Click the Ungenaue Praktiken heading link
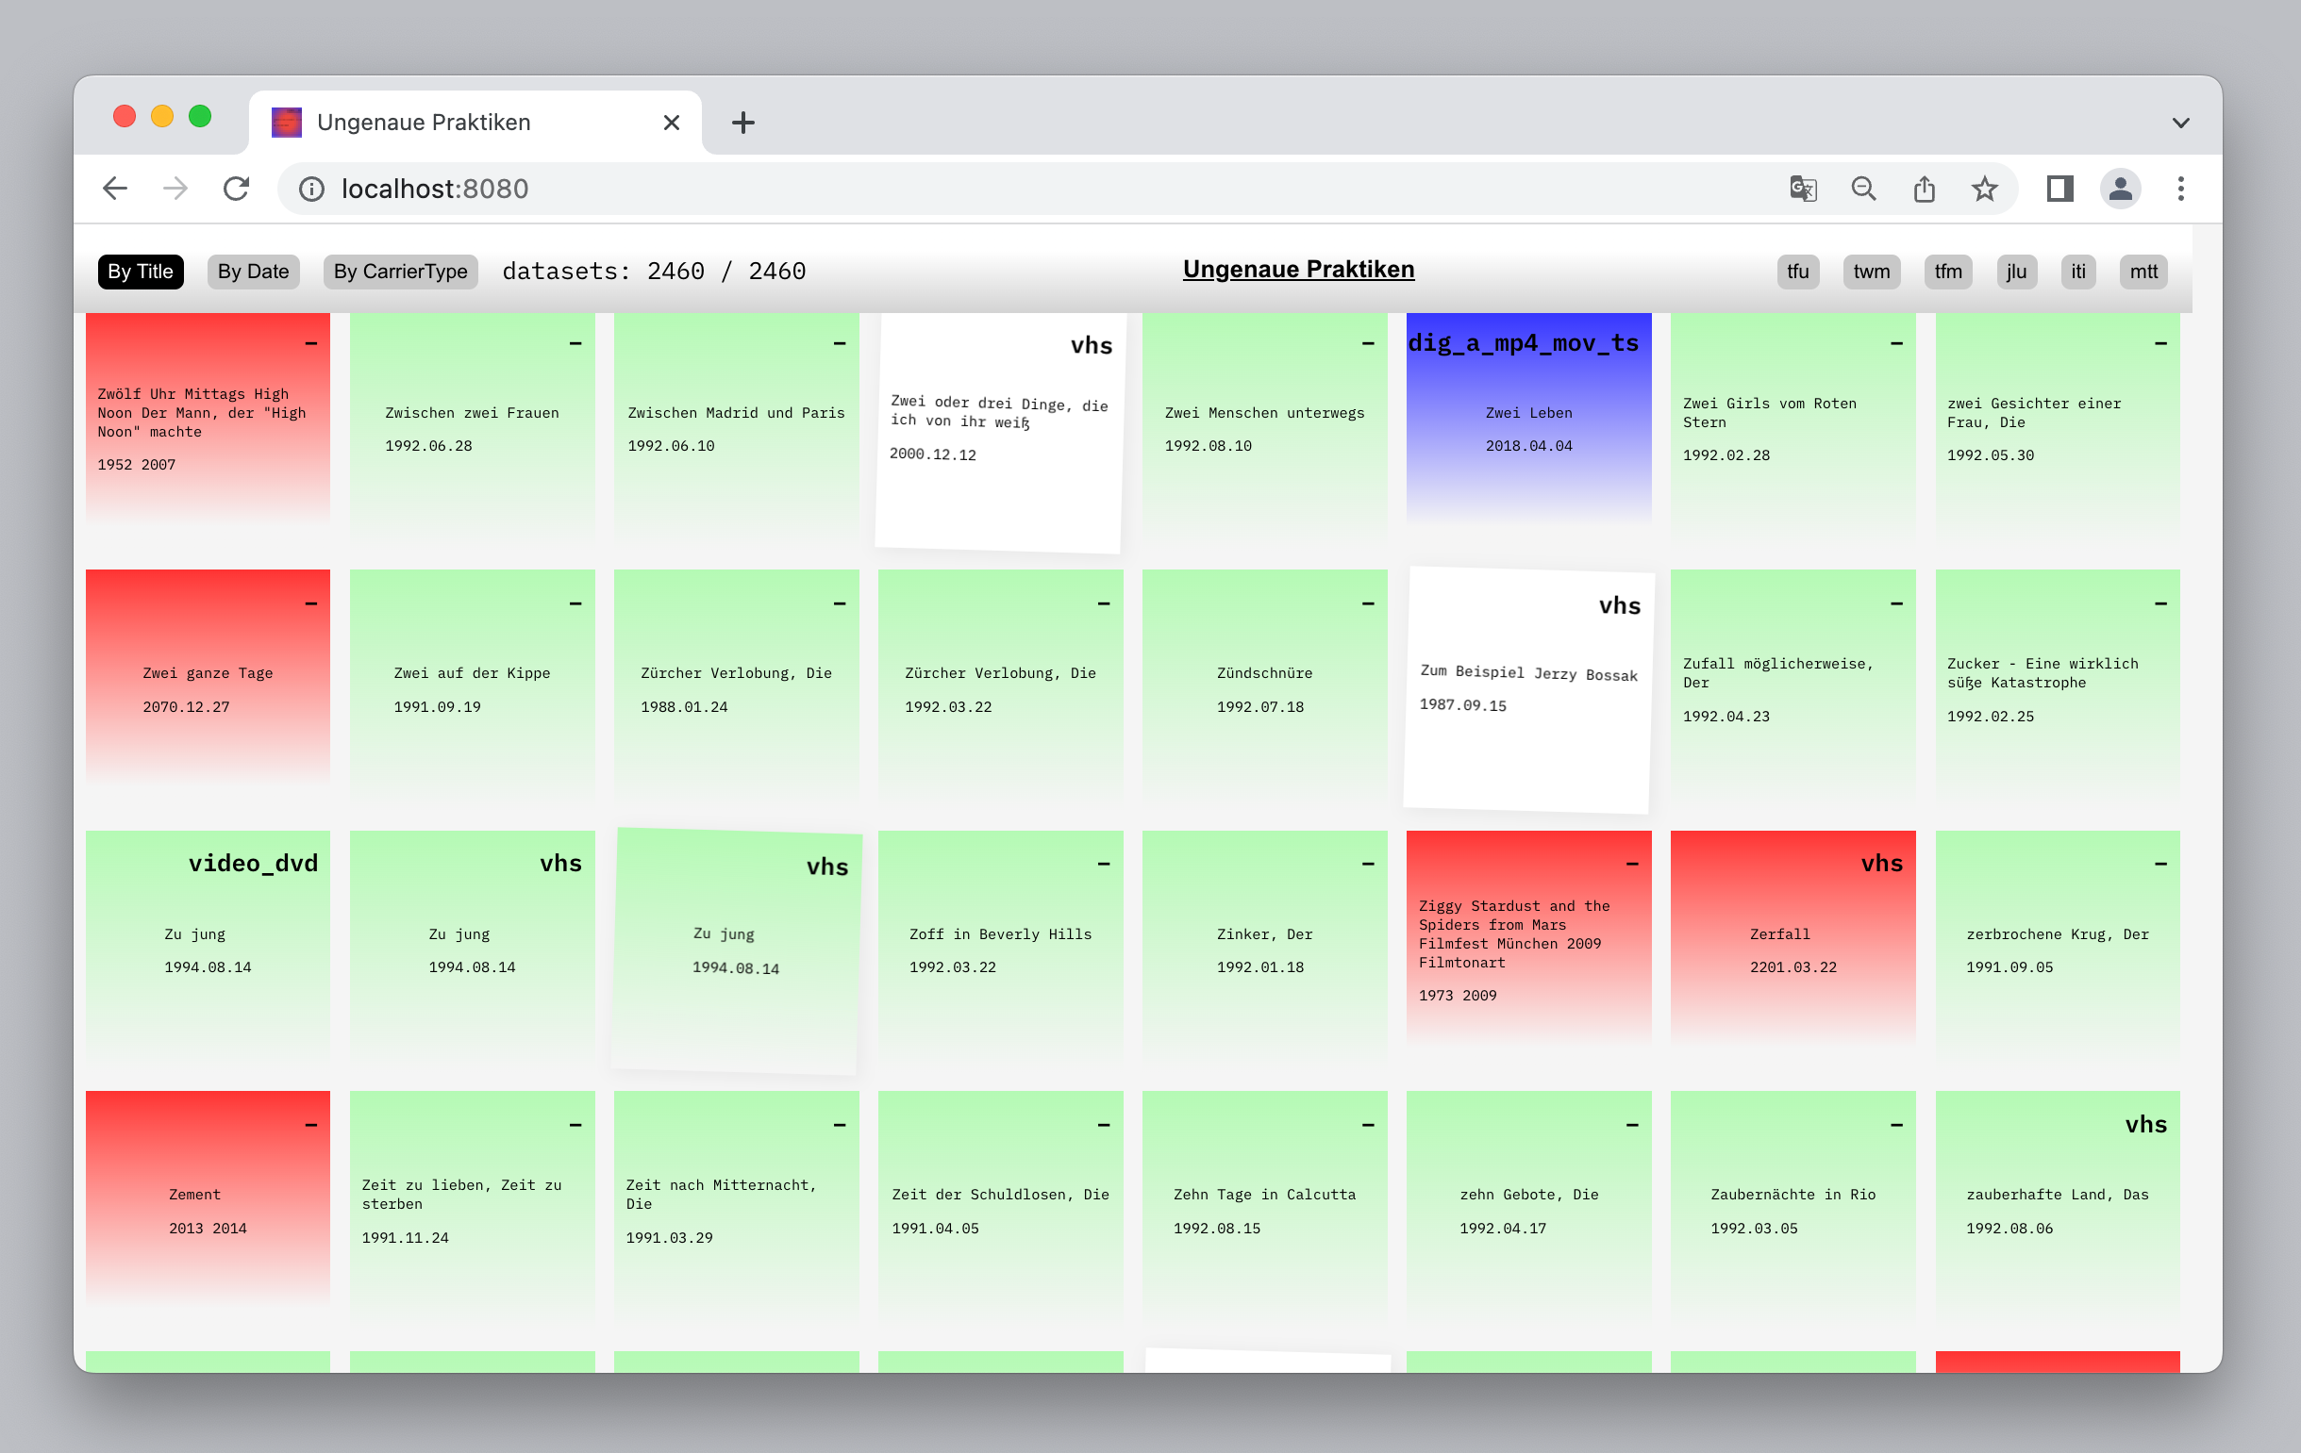The width and height of the screenshot is (2301, 1453). [x=1297, y=270]
